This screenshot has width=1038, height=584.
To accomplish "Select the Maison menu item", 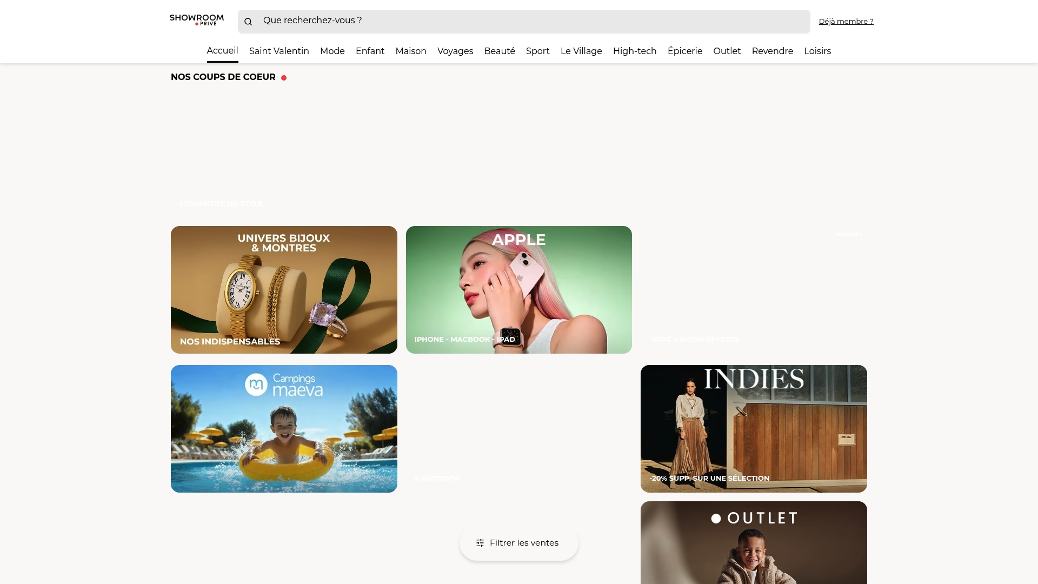I will [x=410, y=51].
